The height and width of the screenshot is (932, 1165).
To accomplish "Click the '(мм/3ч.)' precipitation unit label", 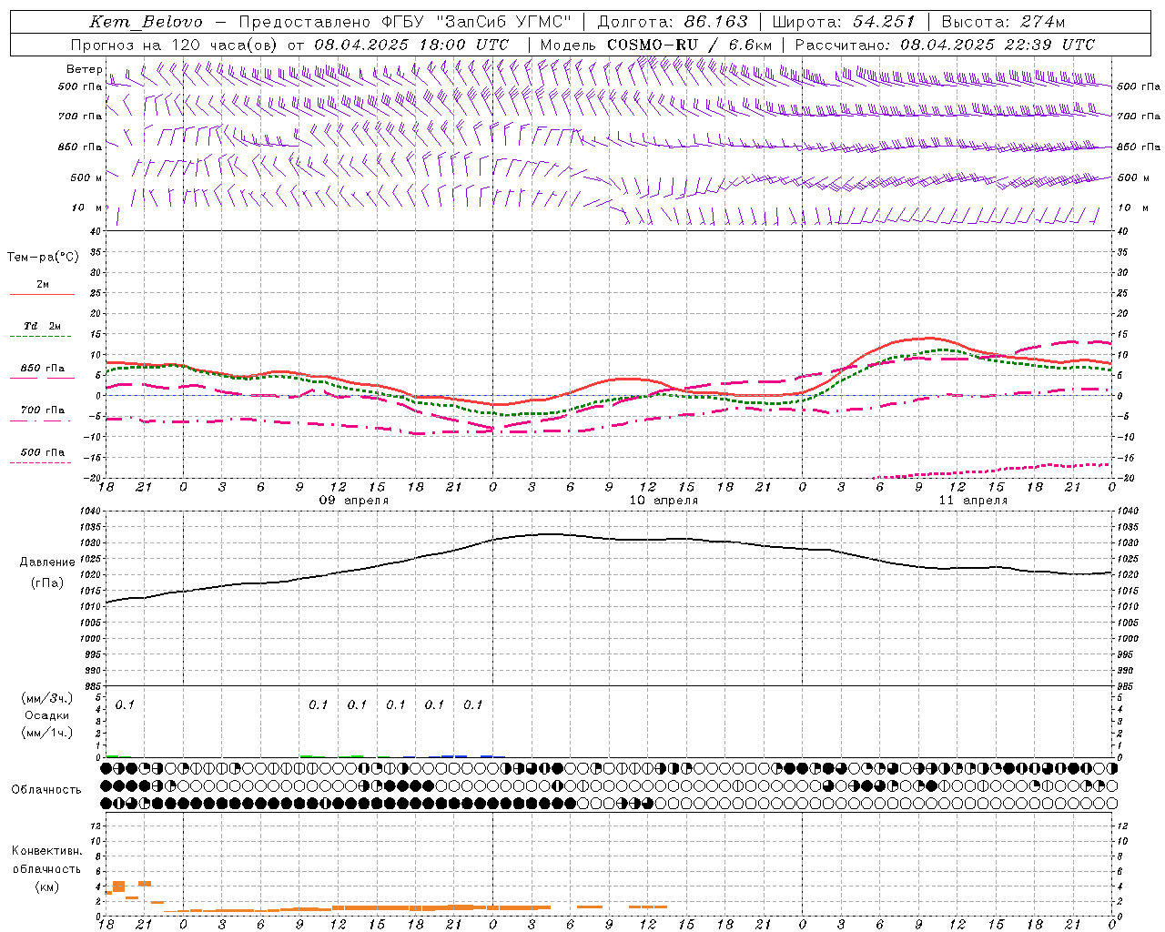I will tap(46, 698).
